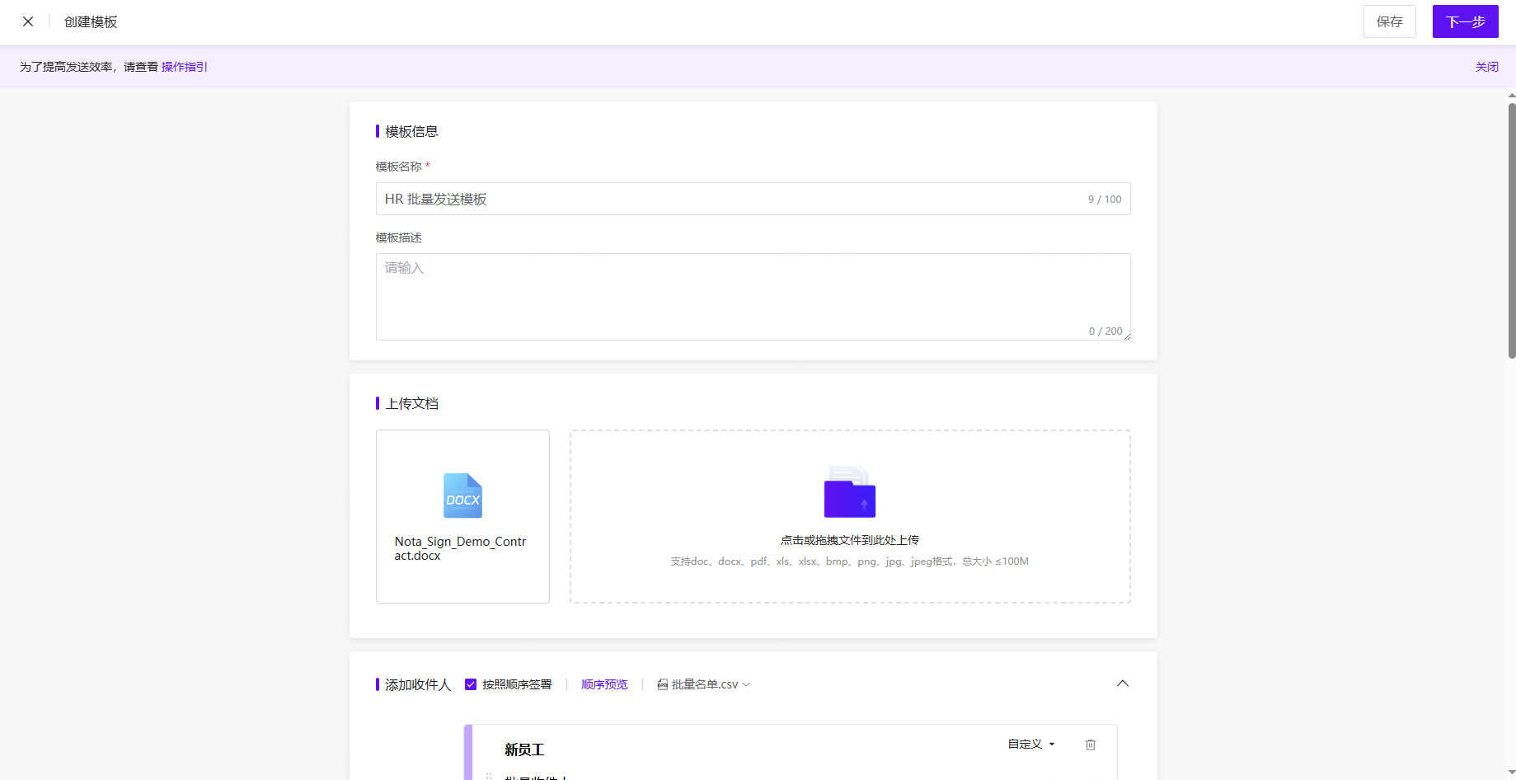Proceed with the 下一步 button
1516x780 pixels.
pyautogui.click(x=1465, y=21)
